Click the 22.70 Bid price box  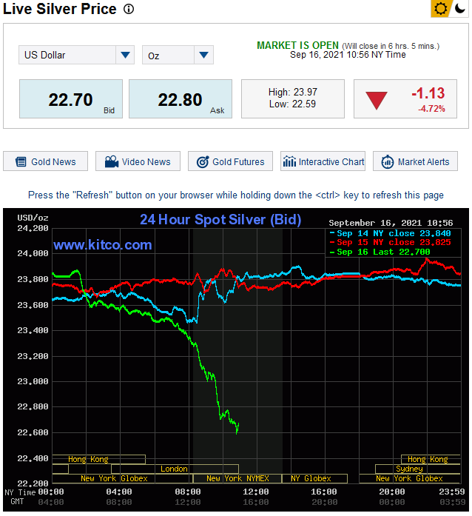pos(71,98)
